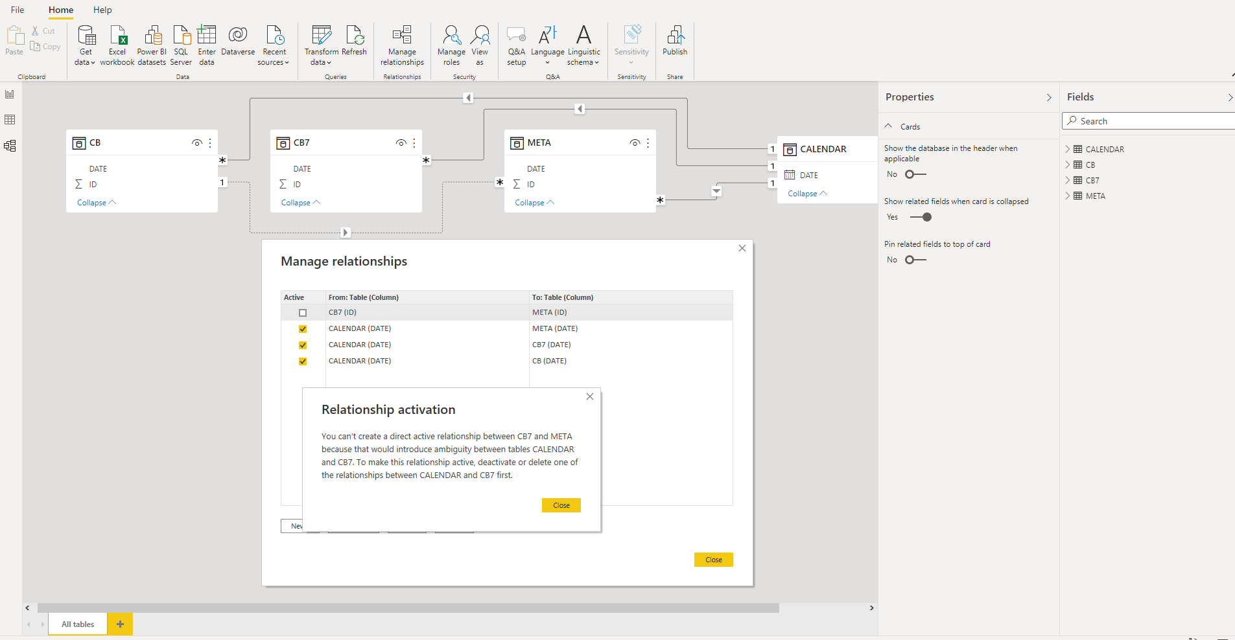
Task: Connect to SQL Server
Action: pos(181,45)
